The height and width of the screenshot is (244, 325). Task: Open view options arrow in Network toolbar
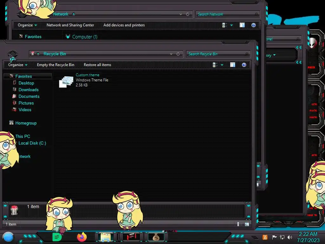(x=231, y=25)
